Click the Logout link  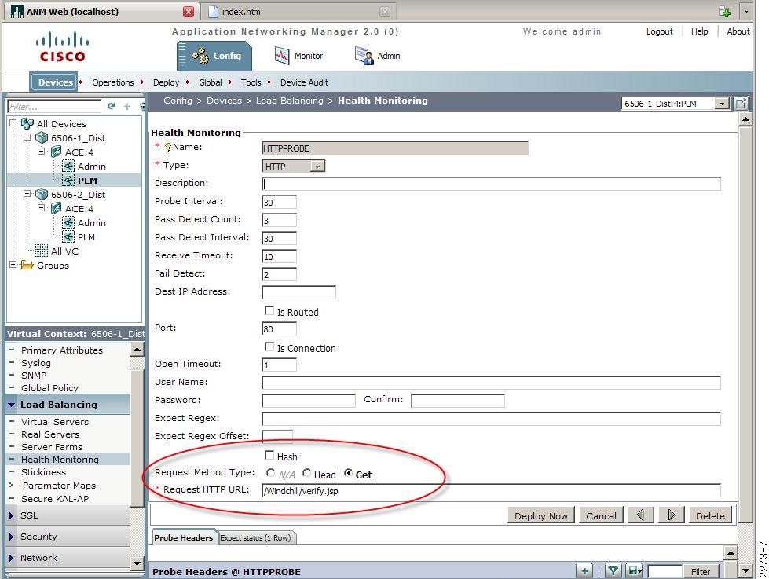(x=659, y=31)
